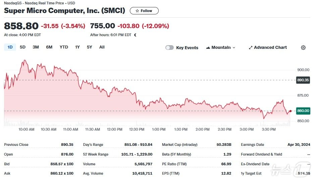Follow Super Micro Computer stock

point(144,11)
